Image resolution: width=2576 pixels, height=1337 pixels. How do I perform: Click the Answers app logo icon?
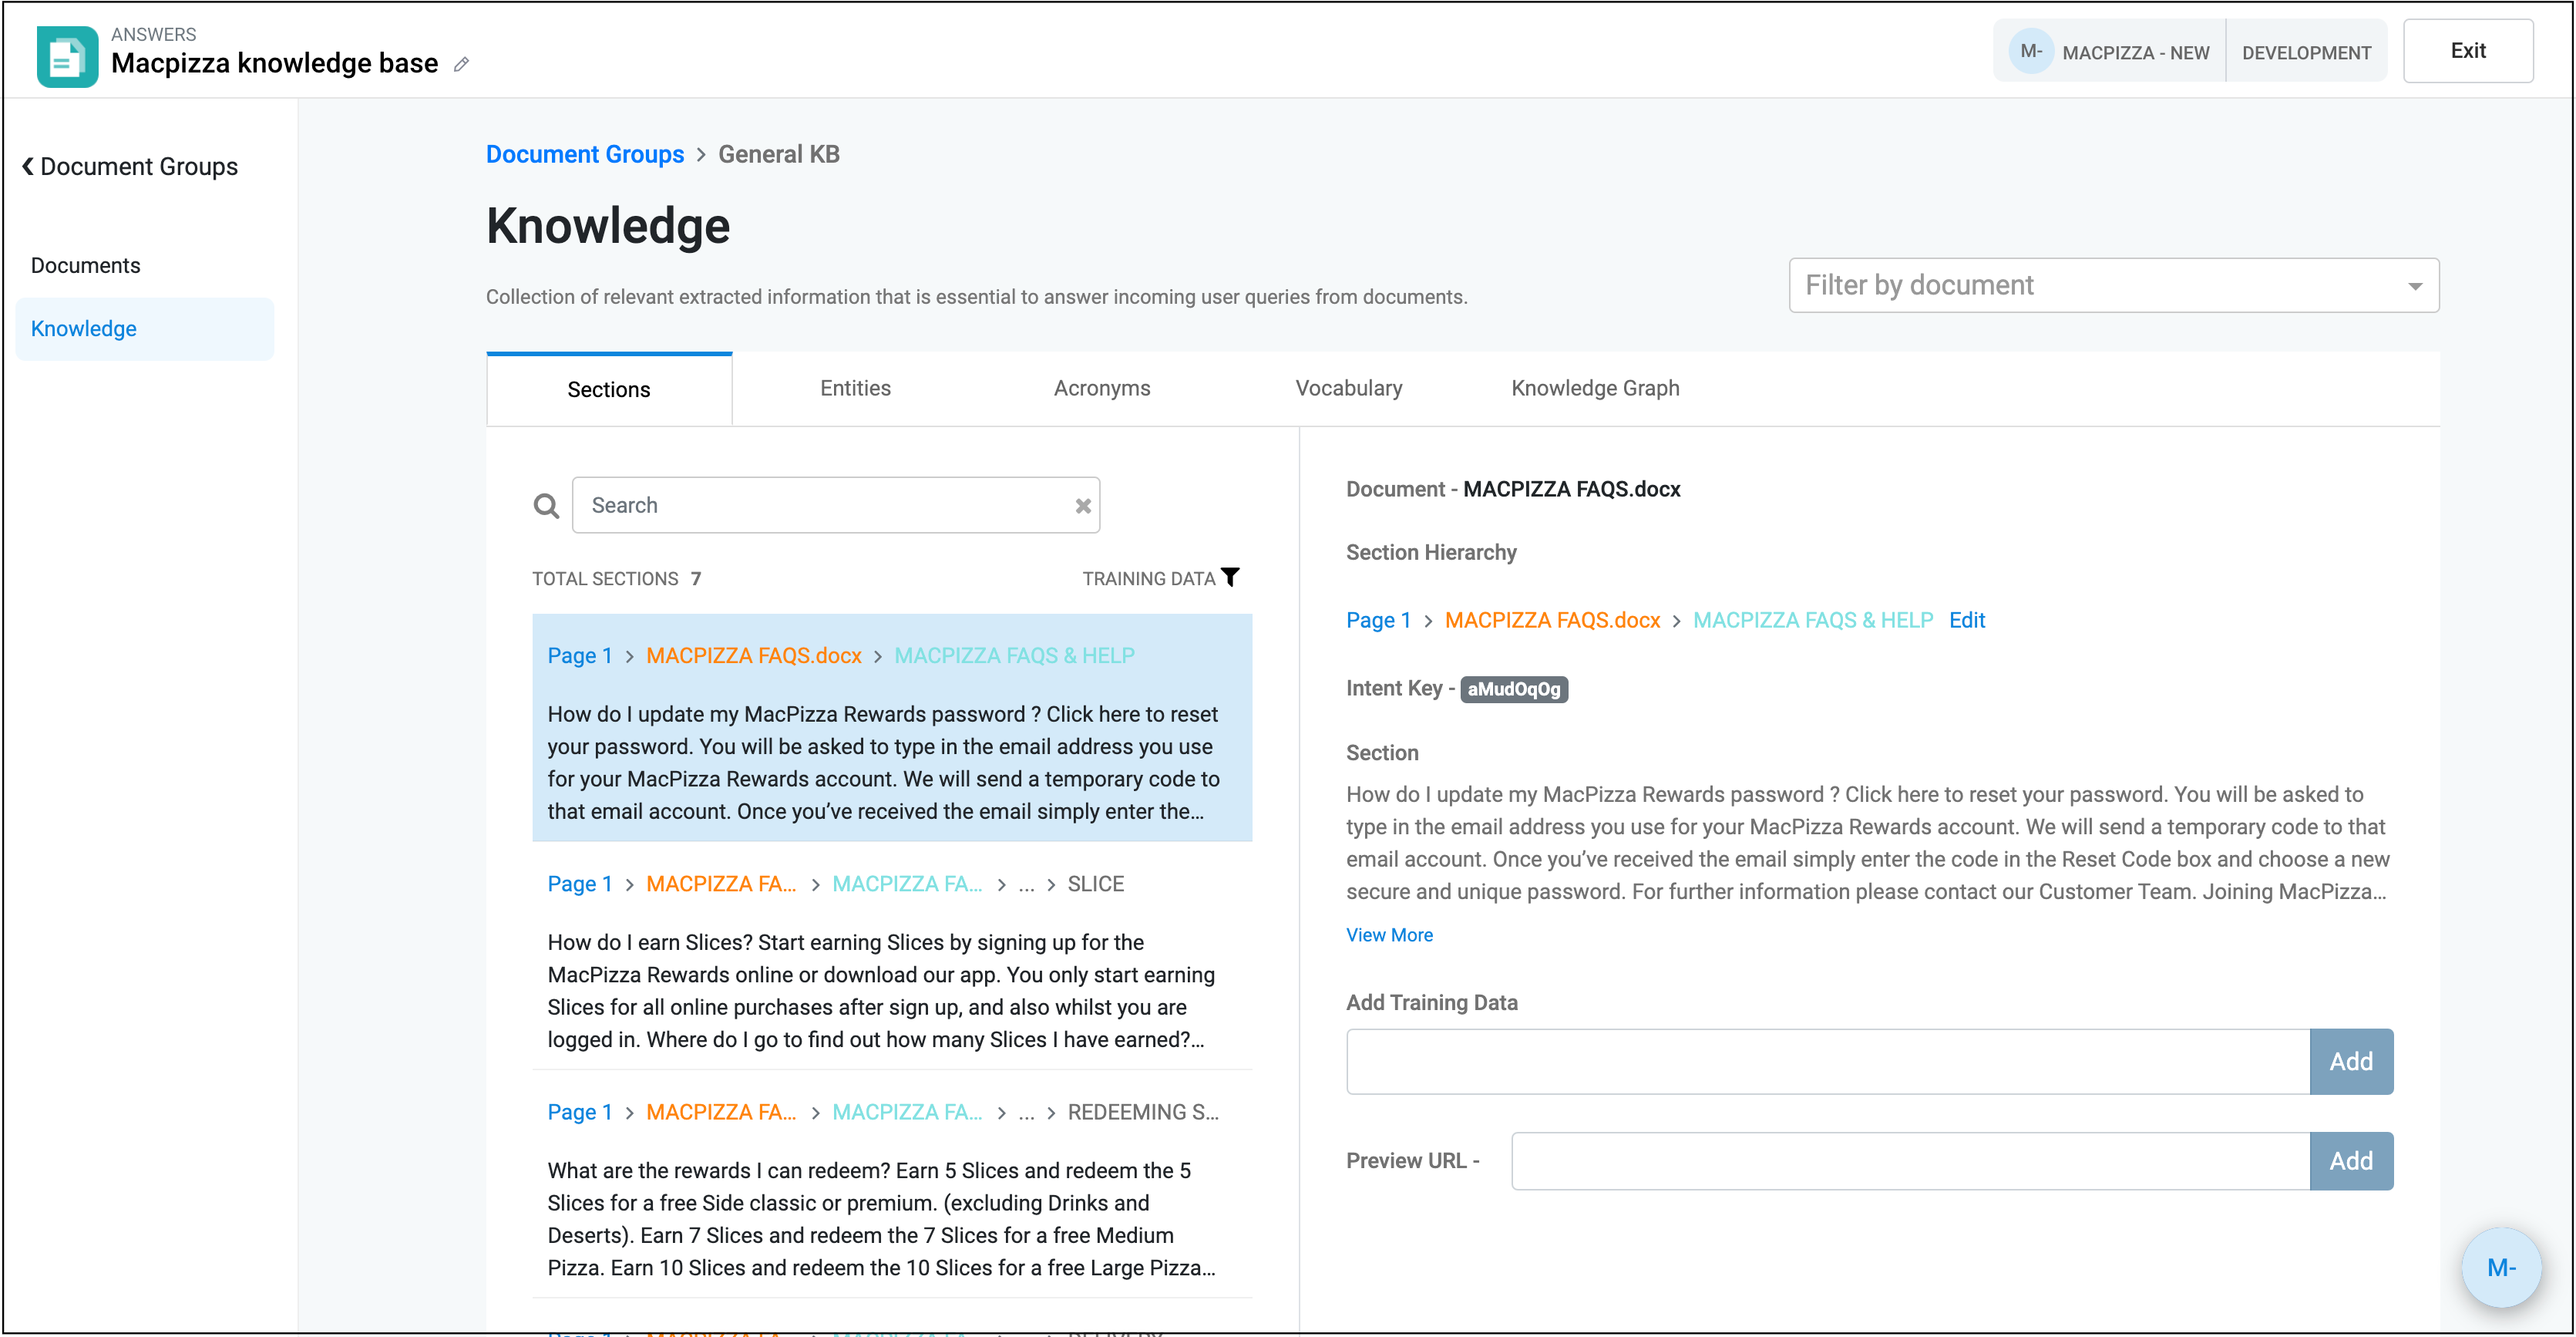[x=67, y=56]
